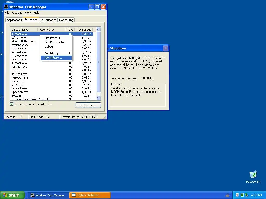Maximize the Windows Task Manager window
Screen dimensions: 266x199
point(97,7)
